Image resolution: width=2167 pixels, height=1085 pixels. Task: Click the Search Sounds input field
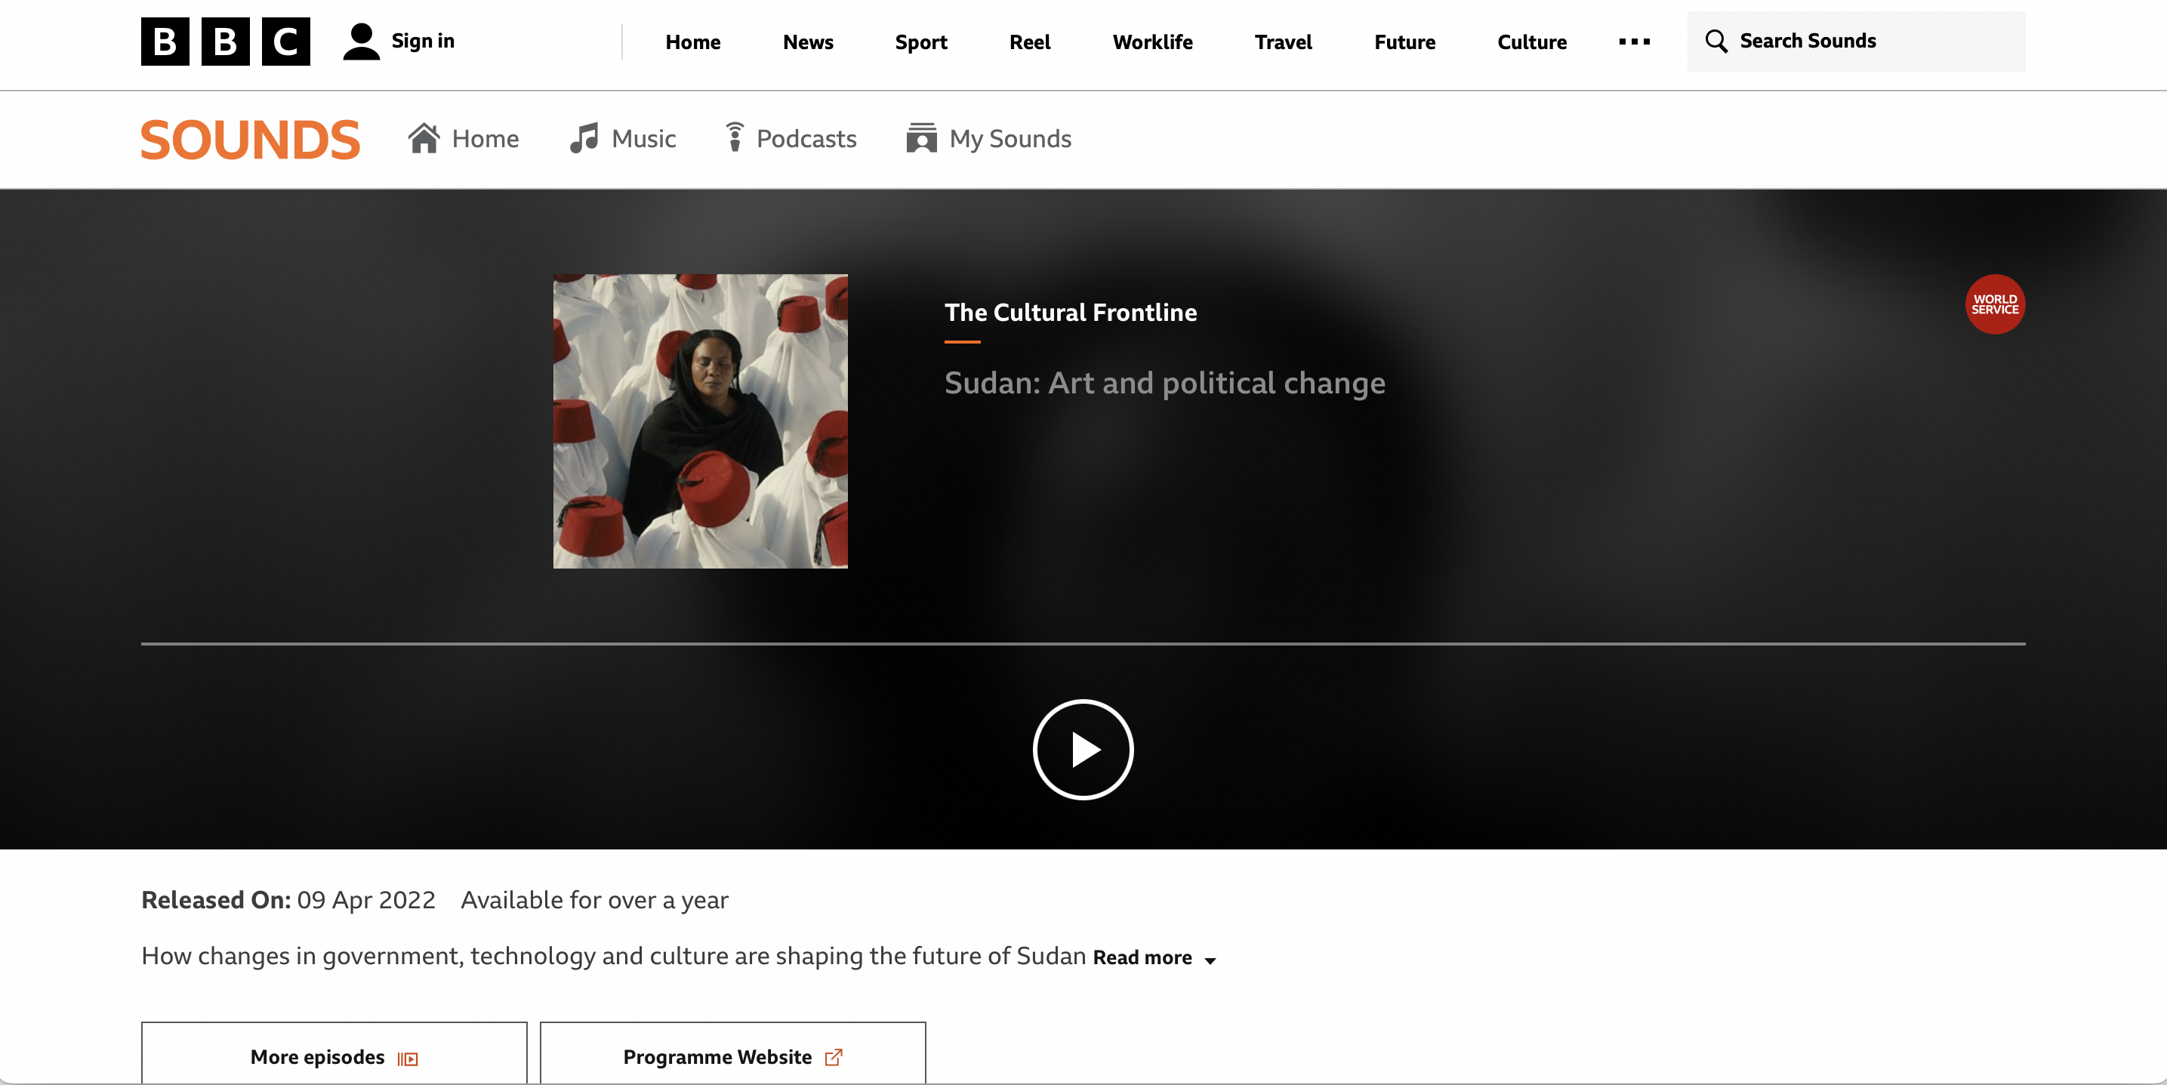[x=1856, y=42]
